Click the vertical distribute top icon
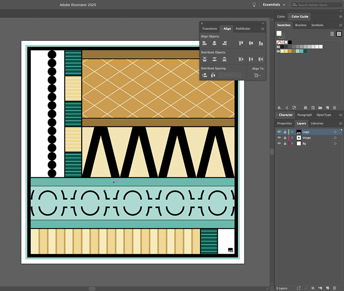 [x=205, y=59]
